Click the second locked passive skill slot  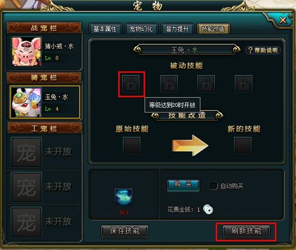click(169, 83)
